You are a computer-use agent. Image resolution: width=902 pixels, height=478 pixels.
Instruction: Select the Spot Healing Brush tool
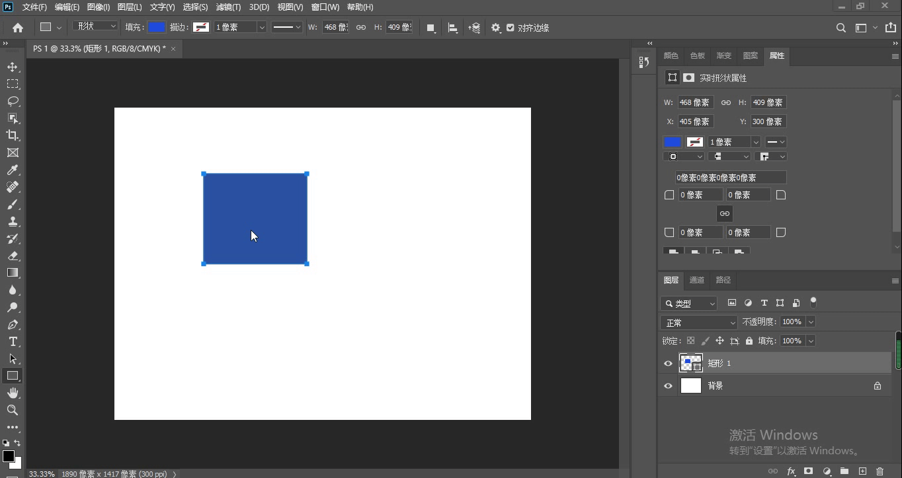[13, 188]
